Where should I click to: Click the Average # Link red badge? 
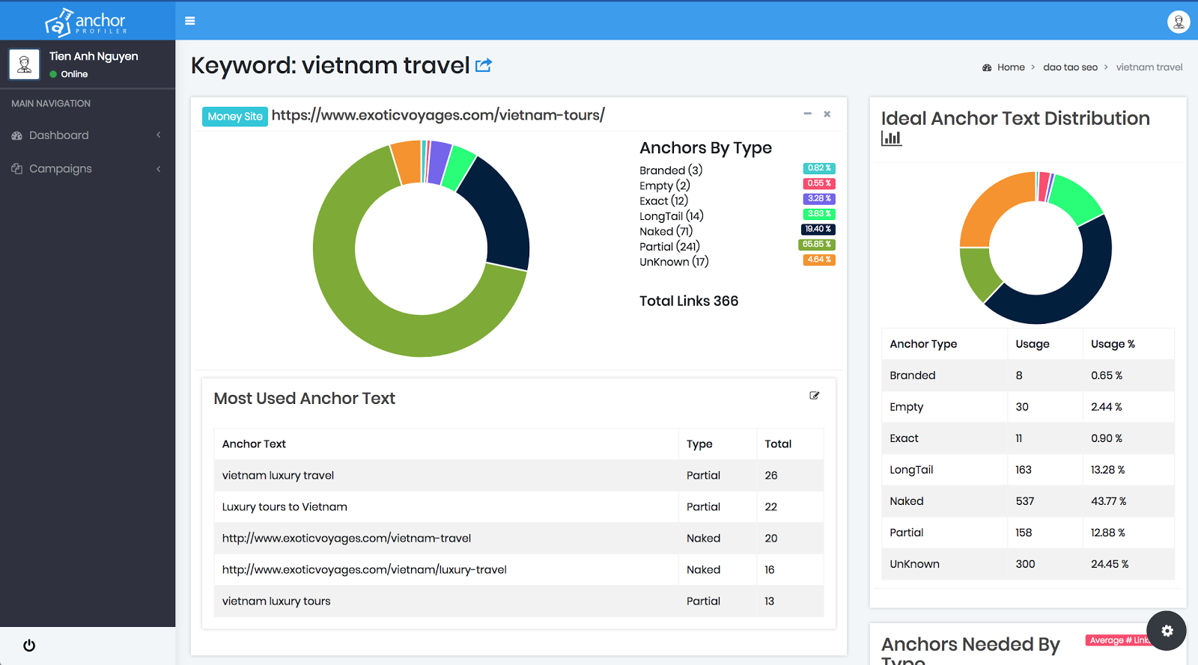point(1119,640)
